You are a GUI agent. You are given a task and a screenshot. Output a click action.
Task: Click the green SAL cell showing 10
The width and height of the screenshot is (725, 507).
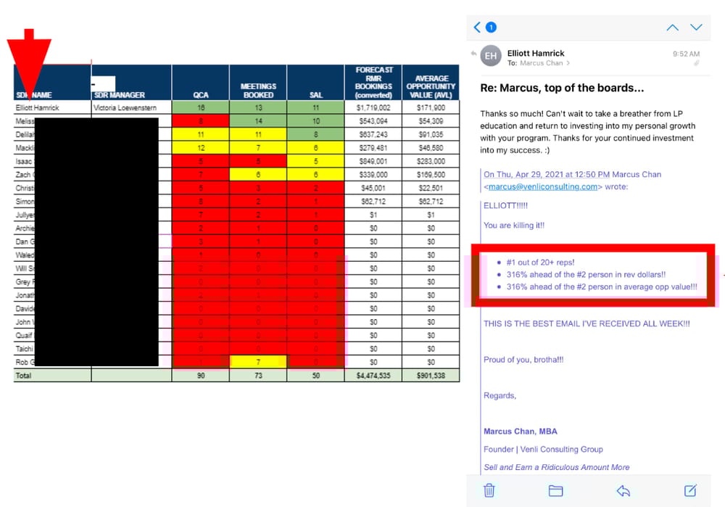[x=316, y=120]
